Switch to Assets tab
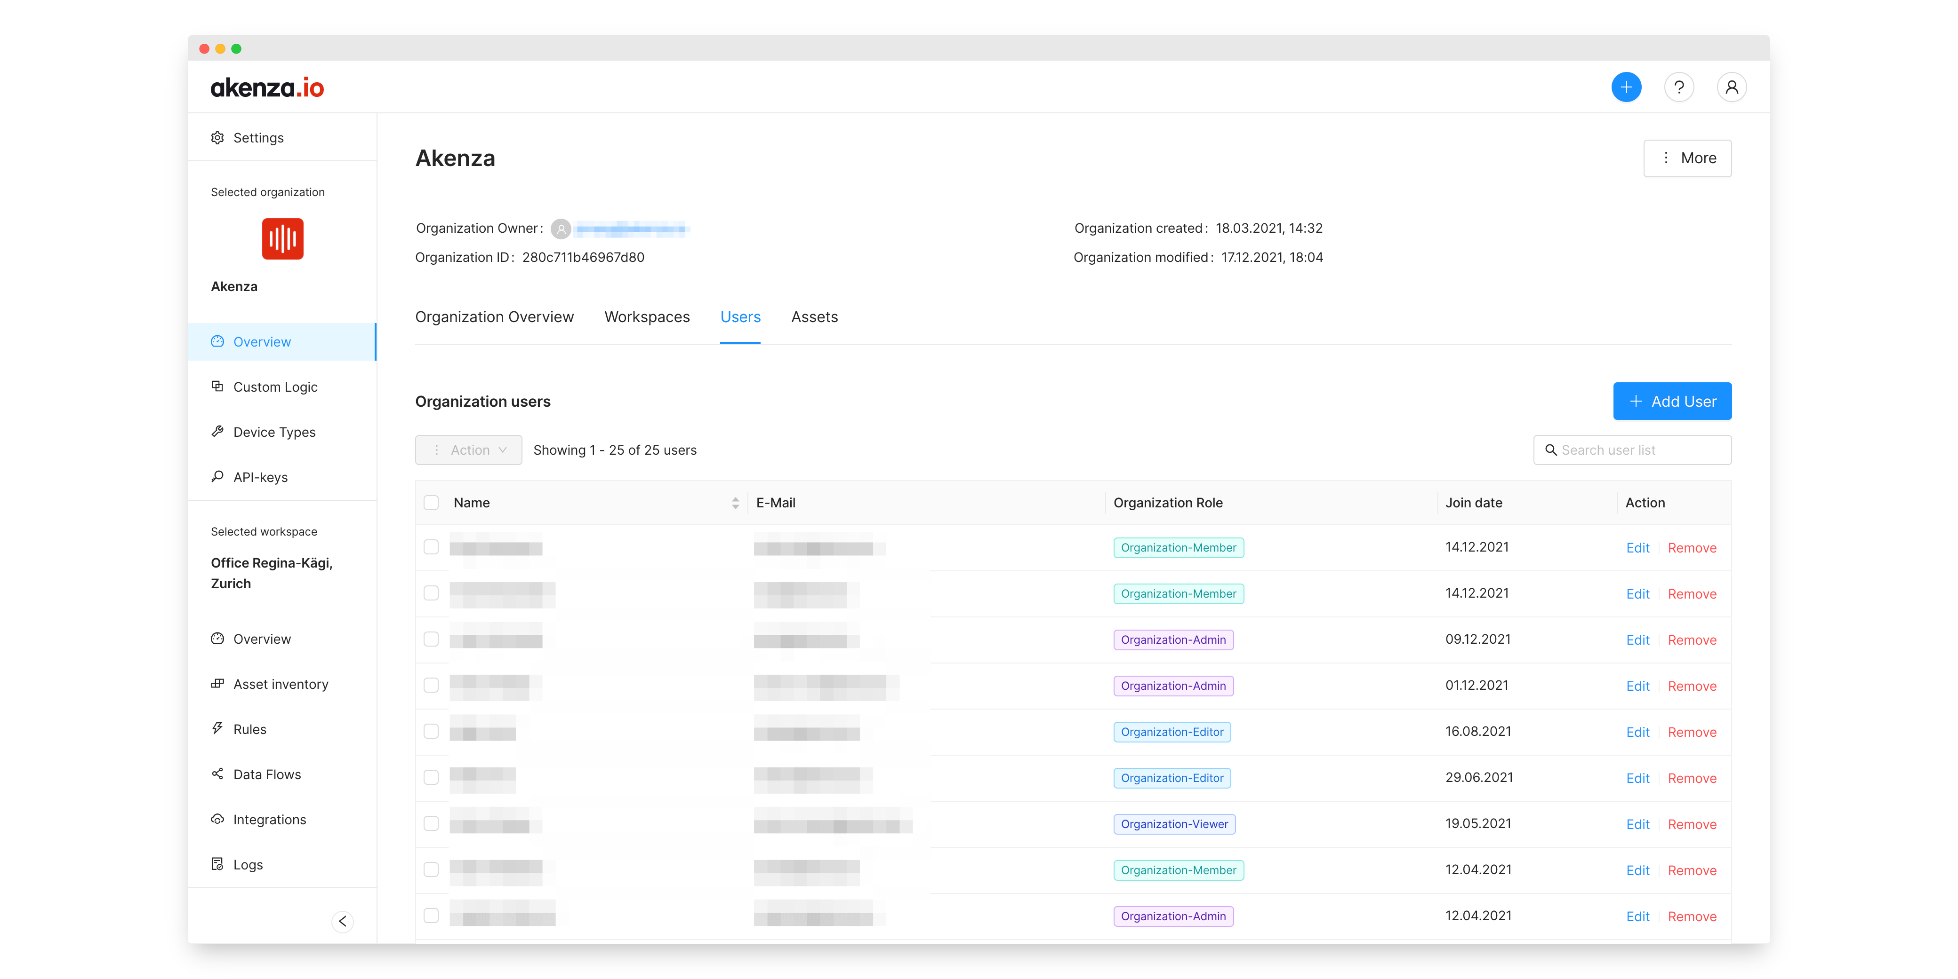Image resolution: width=1958 pixels, height=979 pixels. pyautogui.click(x=814, y=317)
